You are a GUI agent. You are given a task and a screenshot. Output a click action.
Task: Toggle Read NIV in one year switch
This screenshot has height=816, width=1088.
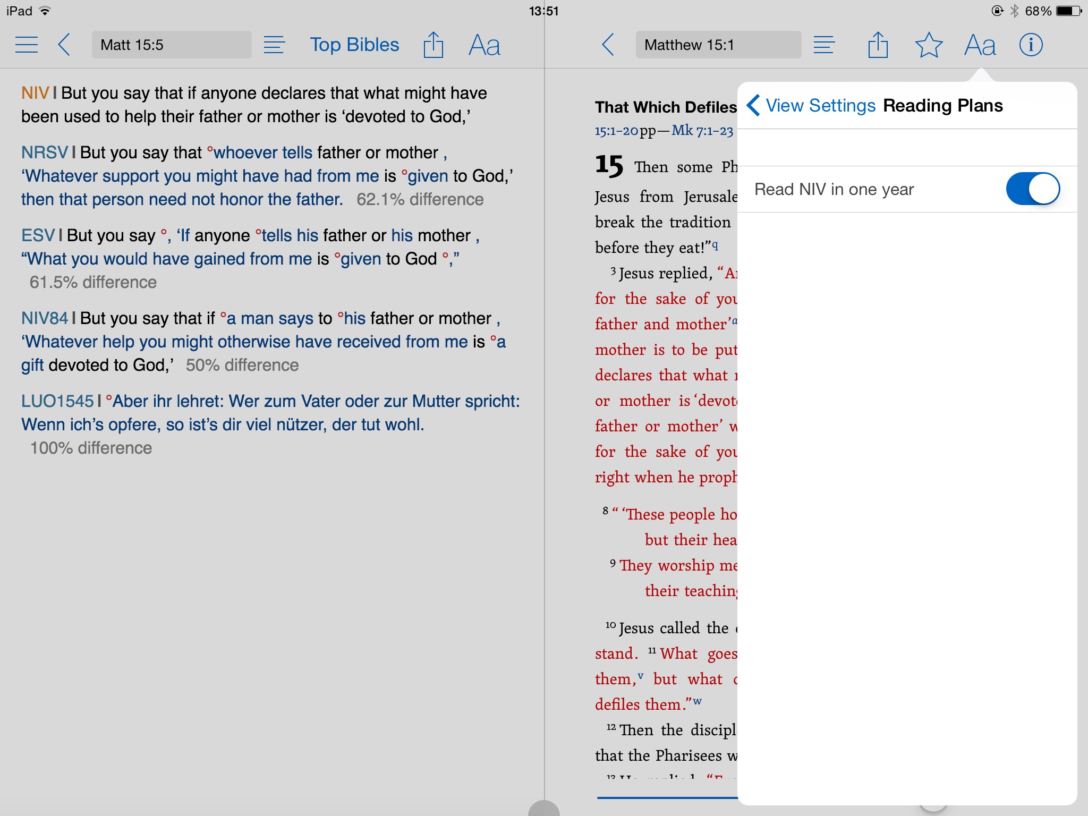coord(1033,189)
